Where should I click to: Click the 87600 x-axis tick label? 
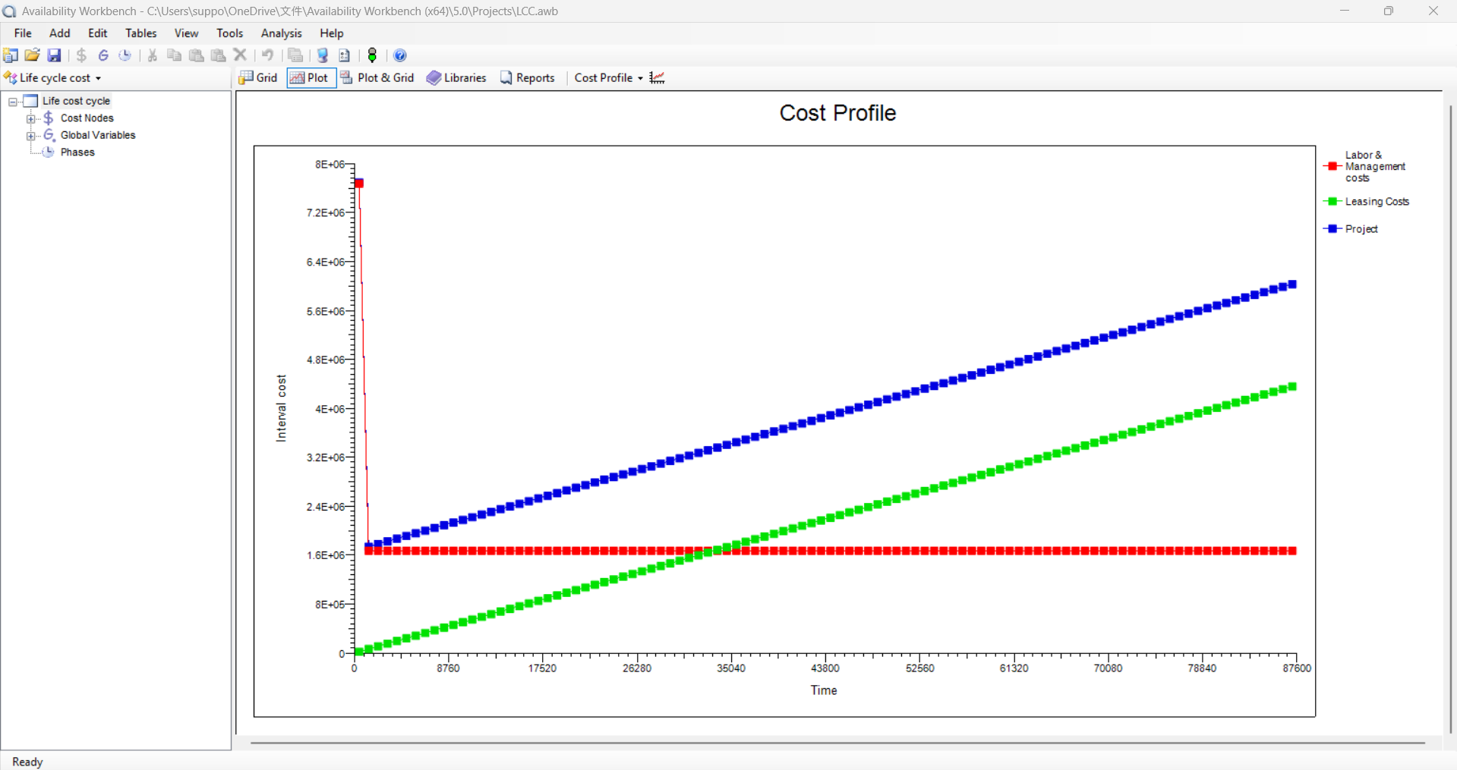[x=1297, y=668]
